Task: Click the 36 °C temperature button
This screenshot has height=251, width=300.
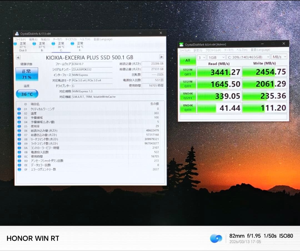Action: pos(27,94)
